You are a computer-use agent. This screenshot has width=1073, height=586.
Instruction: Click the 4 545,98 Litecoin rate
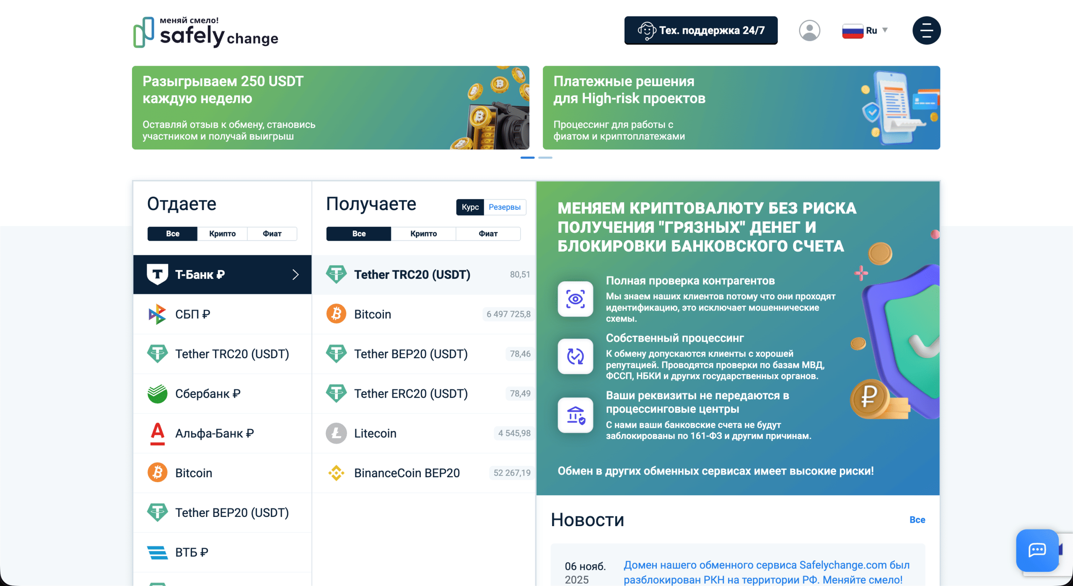tap(514, 433)
